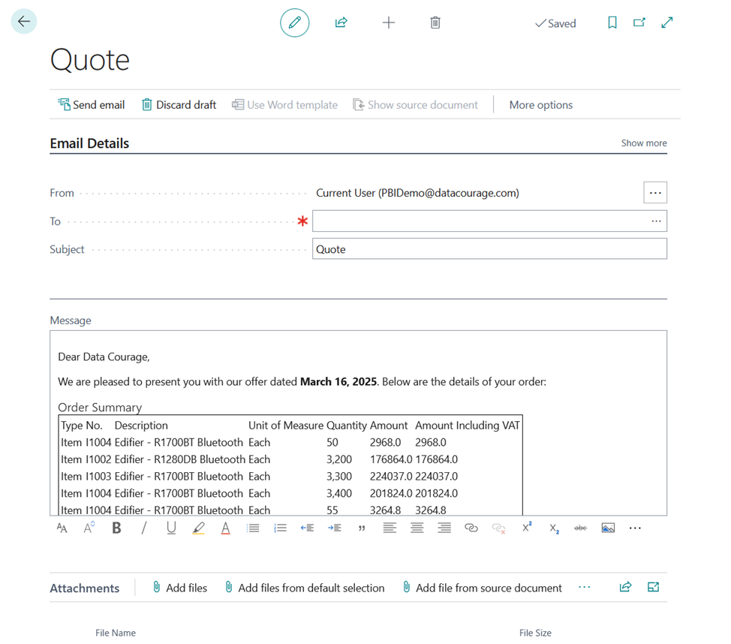This screenshot has height=644, width=731.
Task: Click the Subject input field
Action: (489, 249)
